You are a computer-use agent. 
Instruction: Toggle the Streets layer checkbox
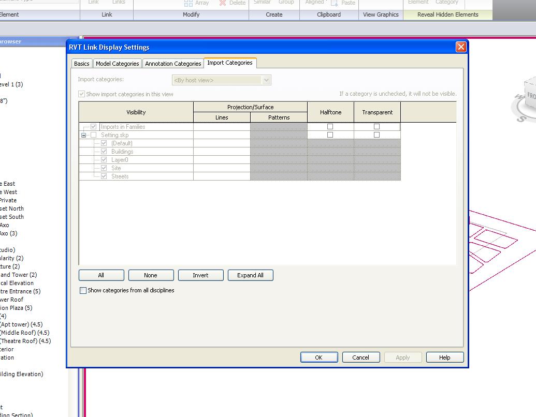pos(104,176)
